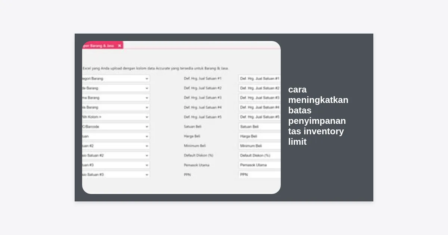Switch to the Barang & Jasa tab
Image resolution: width=448 pixels, height=235 pixels.
99,46
